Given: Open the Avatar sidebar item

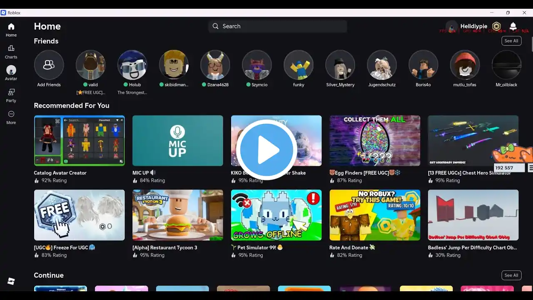Looking at the screenshot, I should (11, 70).
